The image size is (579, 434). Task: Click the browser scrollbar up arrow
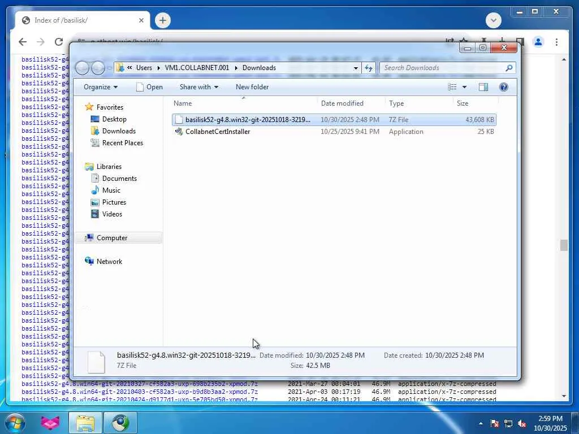564,59
